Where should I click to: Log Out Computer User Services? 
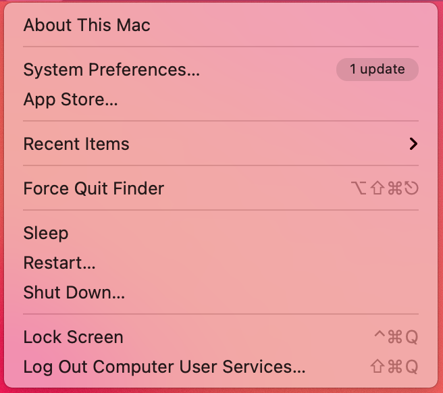(164, 367)
